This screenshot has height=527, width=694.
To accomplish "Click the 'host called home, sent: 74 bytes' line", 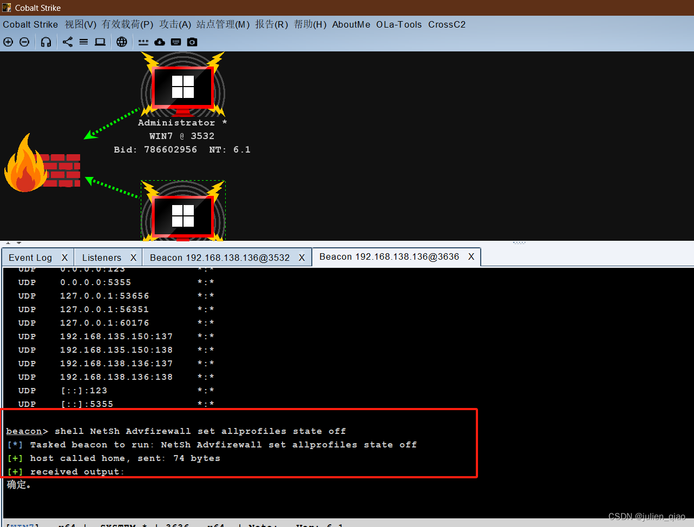I will (x=113, y=458).
